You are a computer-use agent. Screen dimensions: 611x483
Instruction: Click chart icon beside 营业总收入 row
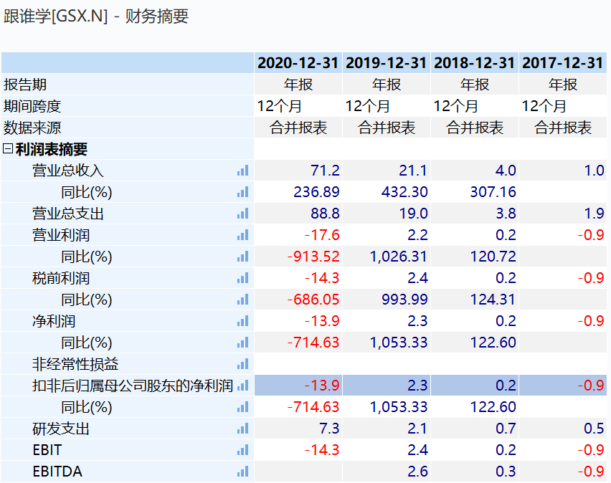242,171
